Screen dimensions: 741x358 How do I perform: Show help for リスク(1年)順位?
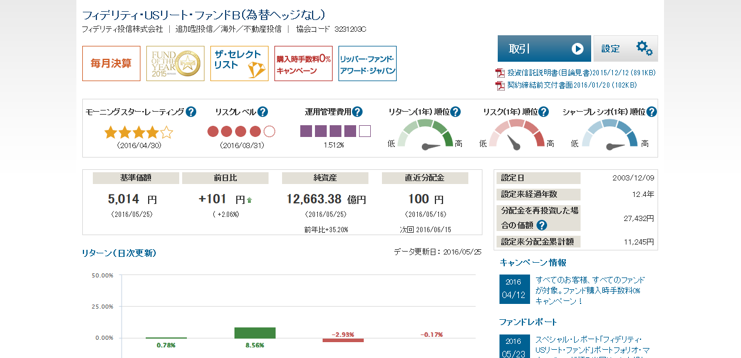544,112
